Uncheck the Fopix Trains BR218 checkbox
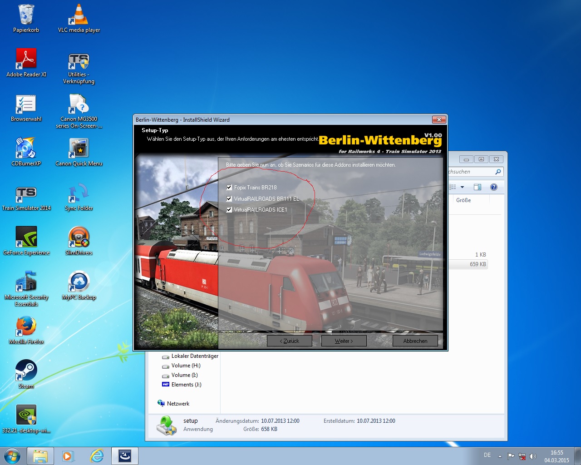This screenshot has width=581, height=465. tap(229, 187)
